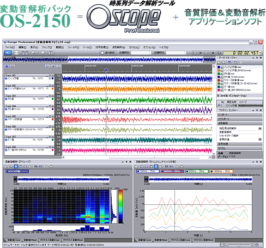The width and height of the screenshot is (266, 248).
Task: Open the dropdown beside the 0:00:02.457 time display
Action: click(261, 53)
